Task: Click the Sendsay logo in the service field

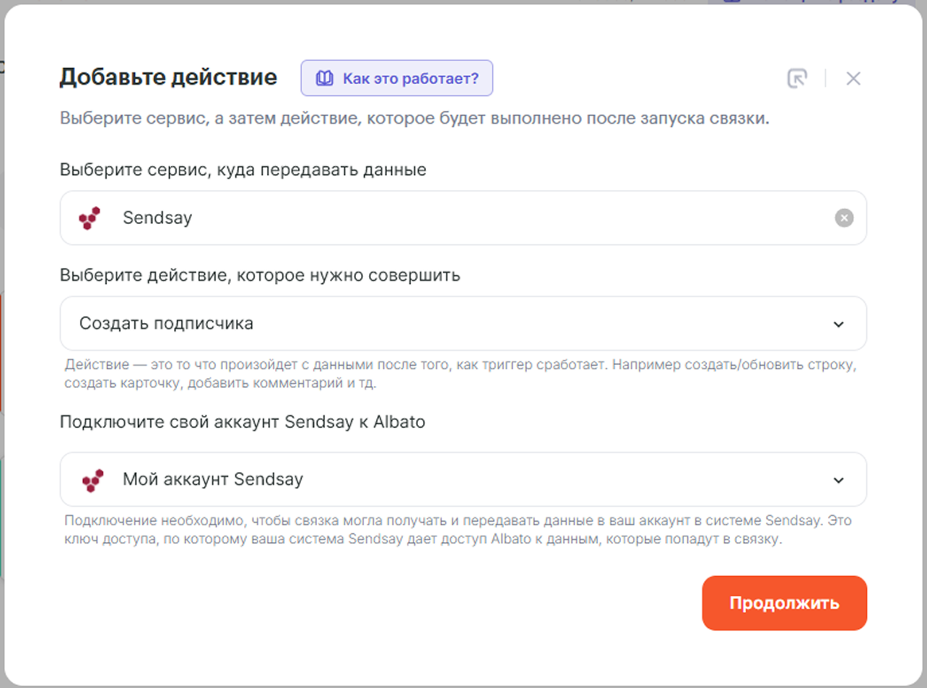Action: click(89, 218)
